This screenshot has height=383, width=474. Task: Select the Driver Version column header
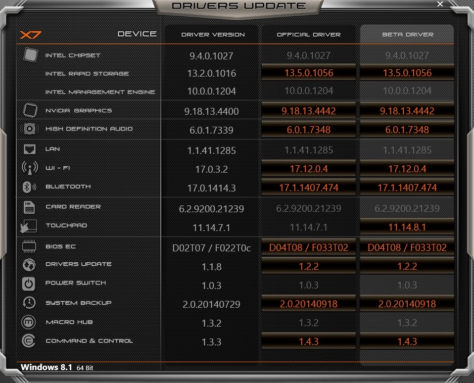click(x=213, y=35)
